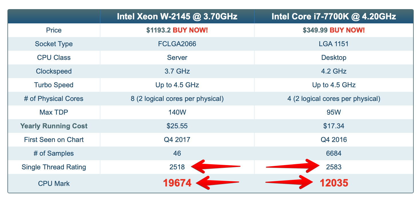Click the red arrow pointing at 2518

[x=215, y=166]
